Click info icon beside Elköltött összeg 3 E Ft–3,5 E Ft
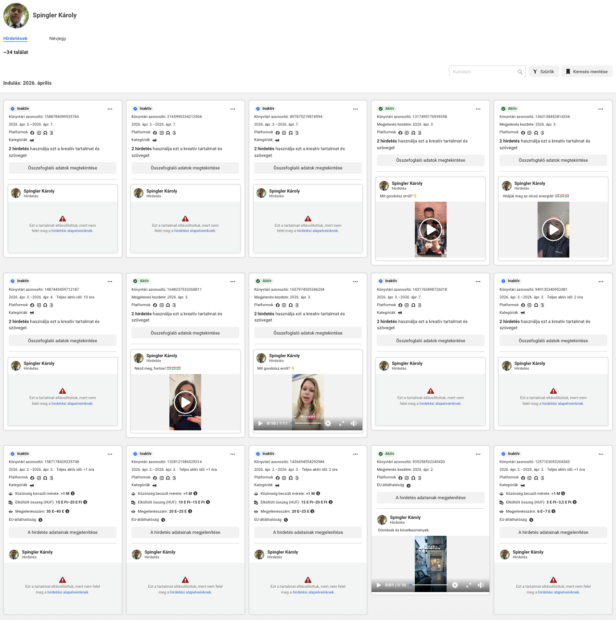This screenshot has width=616, height=620. click(x=575, y=502)
